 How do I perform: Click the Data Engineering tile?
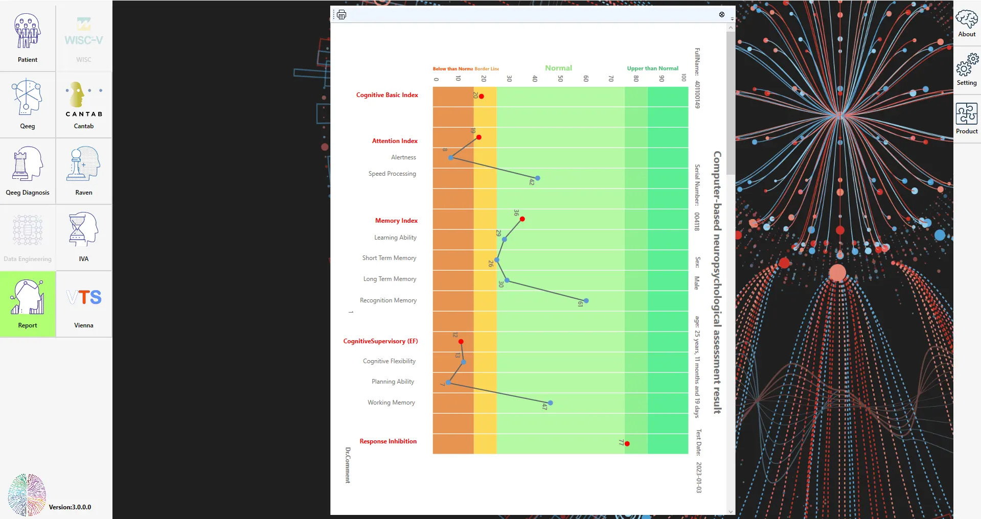[x=28, y=238]
